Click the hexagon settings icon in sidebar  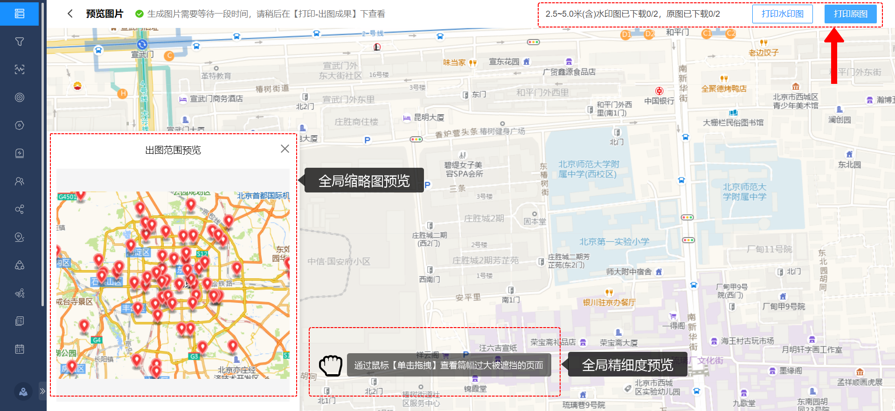(20, 125)
